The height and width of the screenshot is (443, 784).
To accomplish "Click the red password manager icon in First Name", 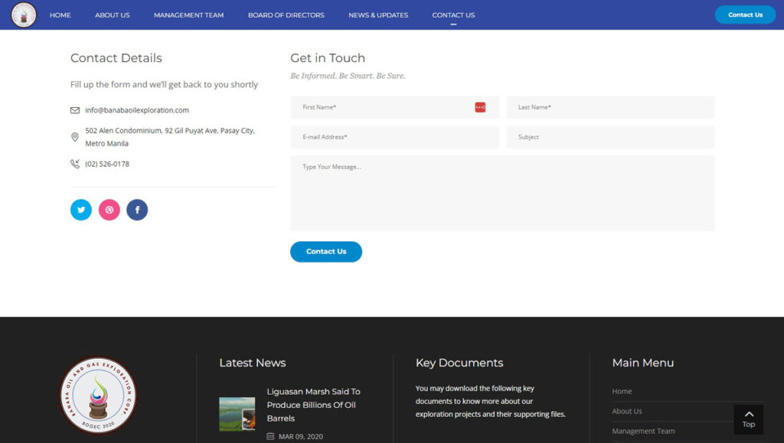I will pyautogui.click(x=480, y=107).
